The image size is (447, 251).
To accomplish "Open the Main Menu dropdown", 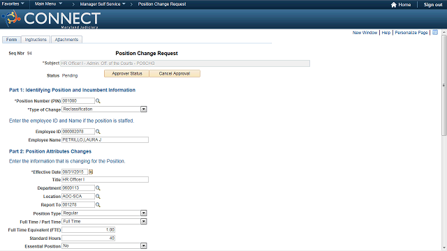I will 48,4.
